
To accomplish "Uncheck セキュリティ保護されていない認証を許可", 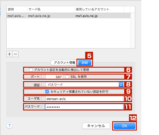I will [47, 92].
